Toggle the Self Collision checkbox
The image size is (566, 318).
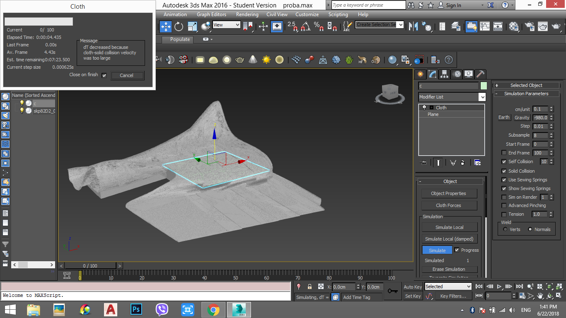(504, 161)
